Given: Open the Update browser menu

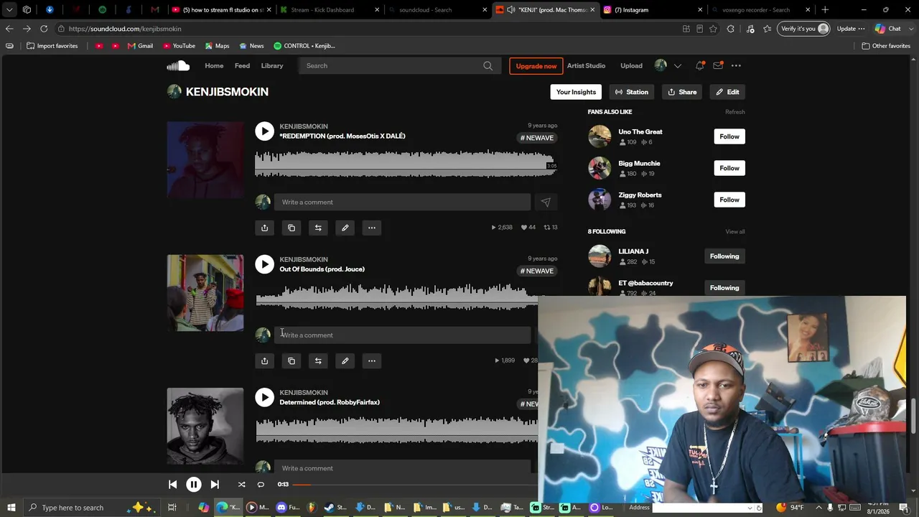Looking at the screenshot, I should (852, 29).
